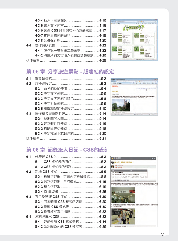Select the entry "4-3-5 置入文字內容"
The width and height of the screenshot is (178, 241).
[71, 26]
